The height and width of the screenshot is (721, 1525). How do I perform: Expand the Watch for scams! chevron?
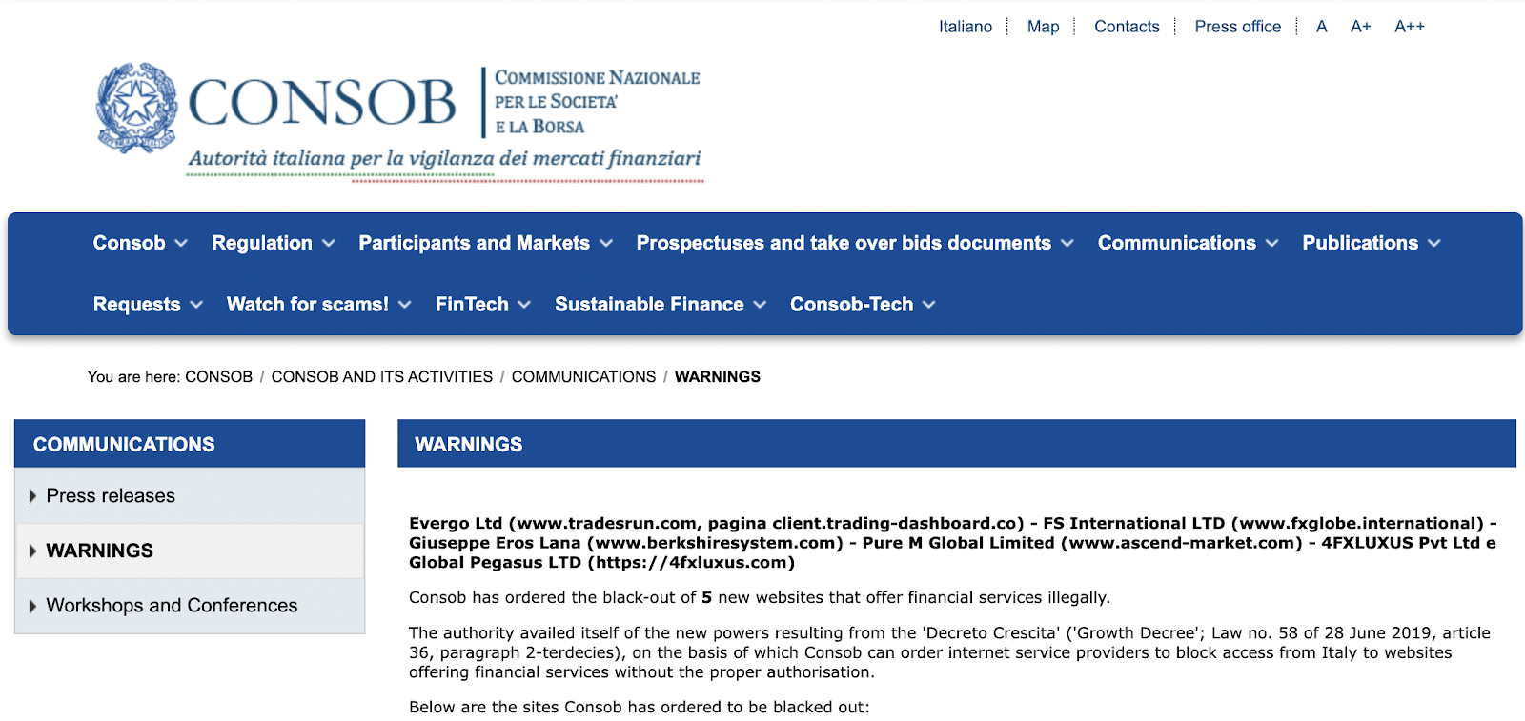405,305
